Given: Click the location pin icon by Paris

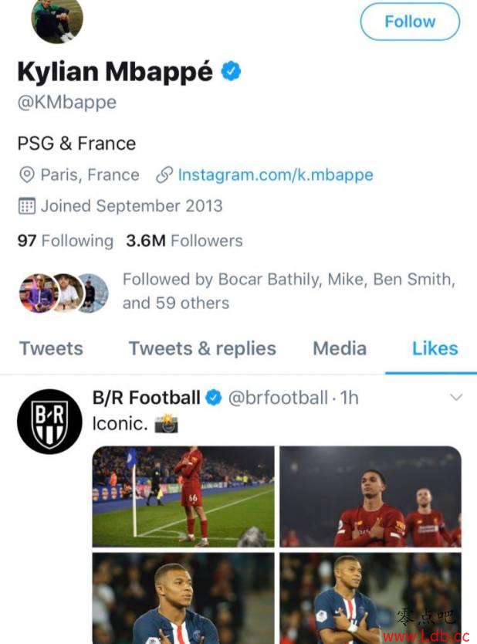Looking at the screenshot, I should (x=27, y=175).
